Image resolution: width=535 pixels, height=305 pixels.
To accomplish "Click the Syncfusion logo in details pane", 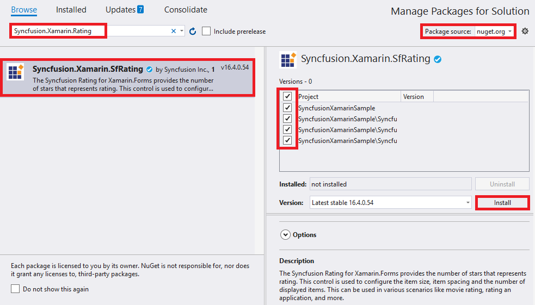I will tap(287, 59).
